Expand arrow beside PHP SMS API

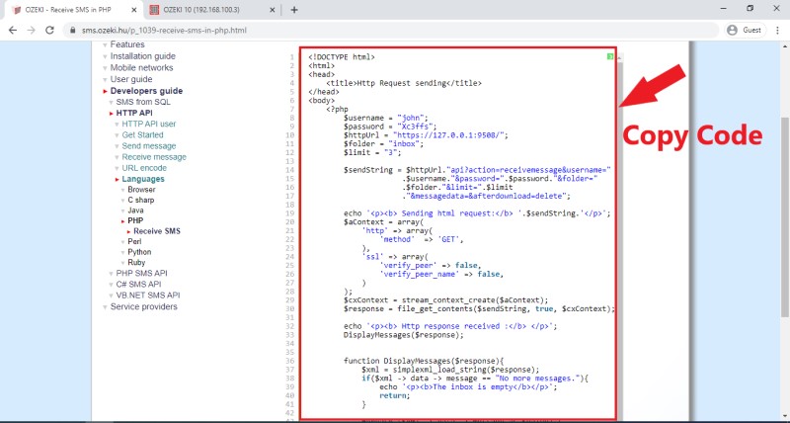pos(112,274)
